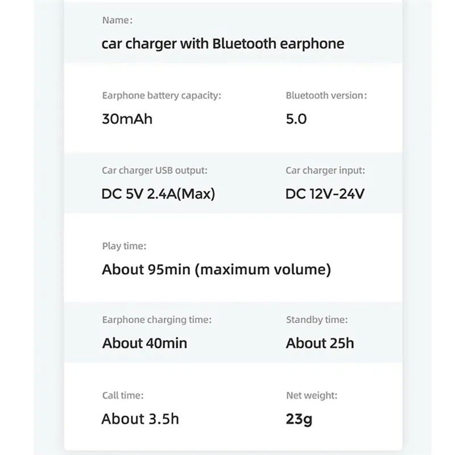Select the 'DC 5V 2.4A(Max)' output value

click(x=159, y=194)
